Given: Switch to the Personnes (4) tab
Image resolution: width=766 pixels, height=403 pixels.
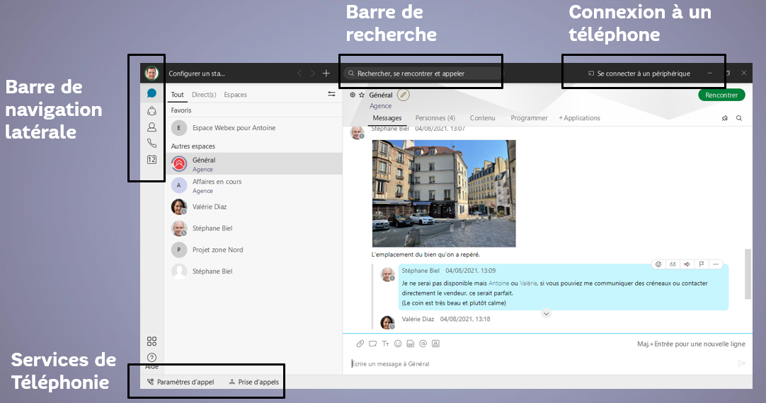Looking at the screenshot, I should 435,118.
